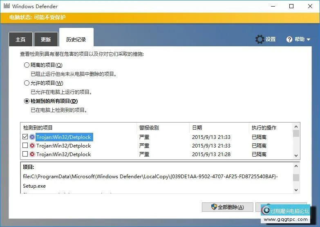
Task: Click threat icon of selected Trojan row at 21:33
Action: tap(32, 137)
